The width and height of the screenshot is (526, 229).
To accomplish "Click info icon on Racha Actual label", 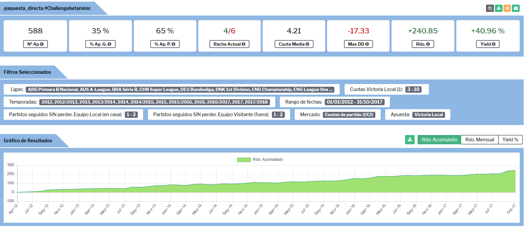I will tap(244, 44).
